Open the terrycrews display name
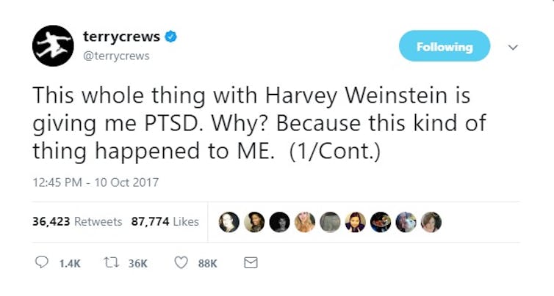Viewport: 554px width, 296px height. click(121, 37)
